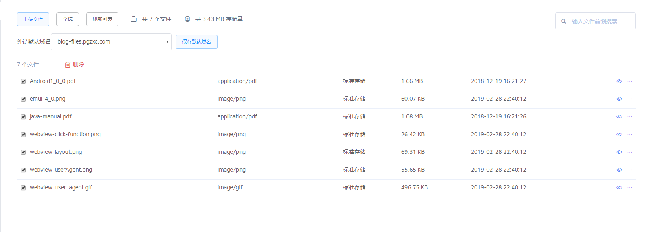Click the 上传文件 upload button
647x232 pixels.
[33, 19]
